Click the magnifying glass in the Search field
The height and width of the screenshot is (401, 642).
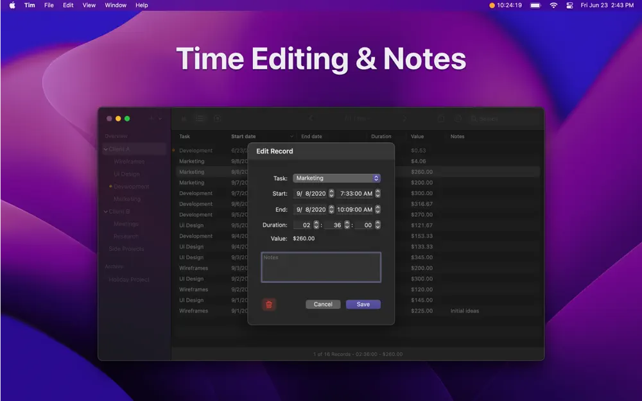pyautogui.click(x=474, y=118)
